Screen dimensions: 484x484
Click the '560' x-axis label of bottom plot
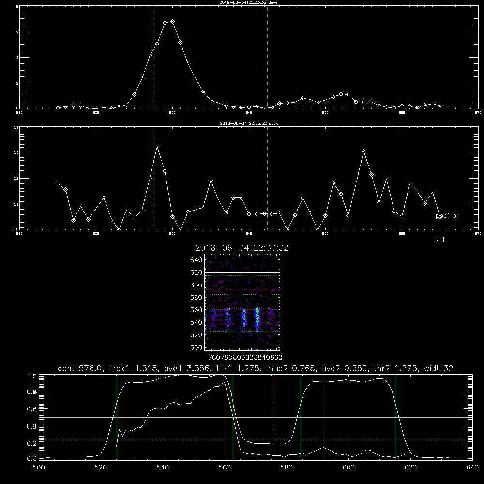click(225, 468)
